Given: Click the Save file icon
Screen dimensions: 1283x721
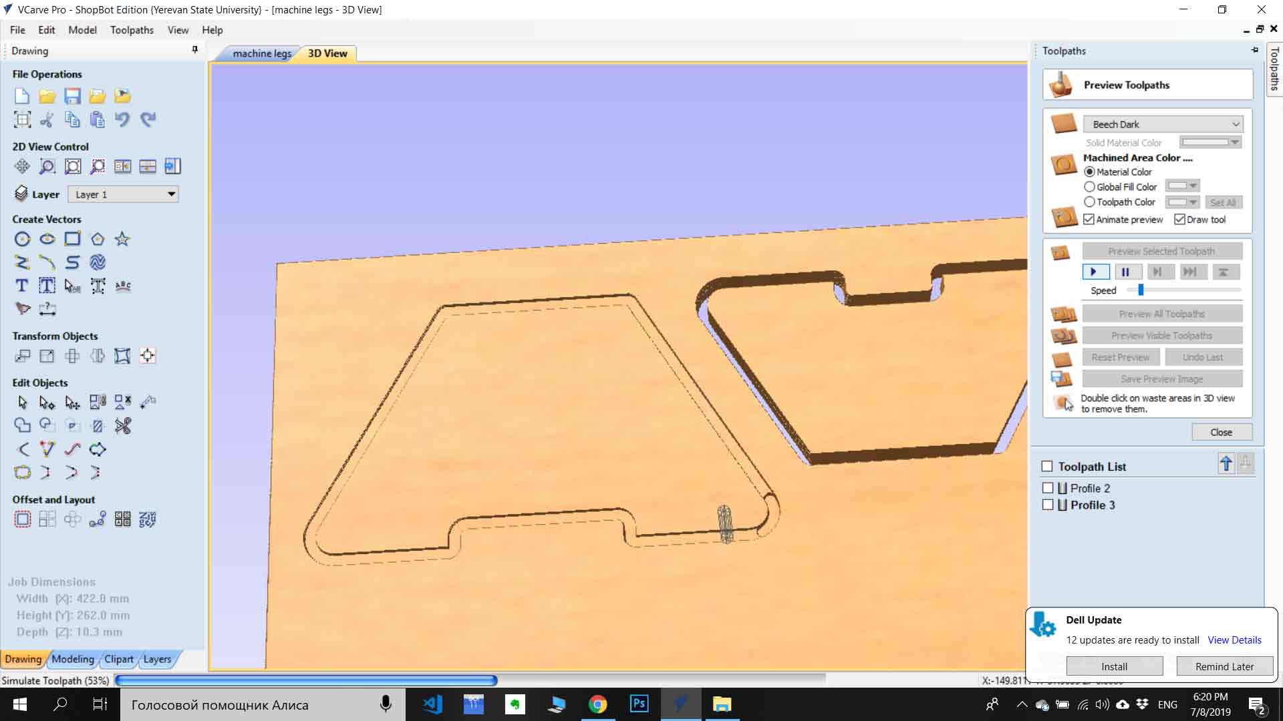Looking at the screenshot, I should point(72,96).
